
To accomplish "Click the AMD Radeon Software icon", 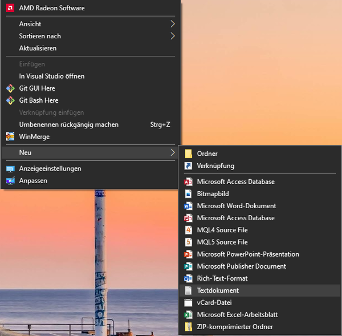I will tap(10, 8).
